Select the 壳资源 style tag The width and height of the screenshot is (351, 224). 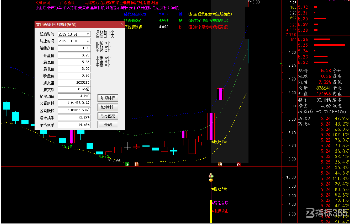coord(84,8)
